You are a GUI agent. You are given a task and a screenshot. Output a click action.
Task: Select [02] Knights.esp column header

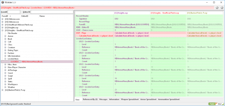132,13
